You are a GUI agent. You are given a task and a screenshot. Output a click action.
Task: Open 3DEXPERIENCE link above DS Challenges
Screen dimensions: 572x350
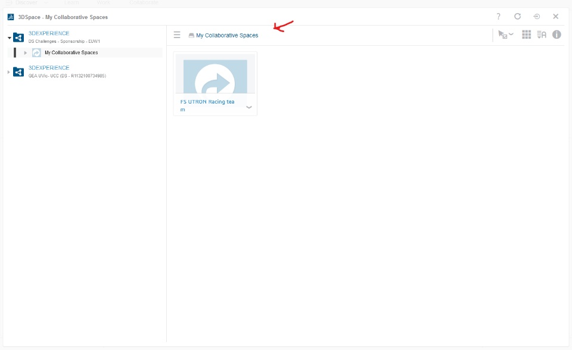(49, 33)
